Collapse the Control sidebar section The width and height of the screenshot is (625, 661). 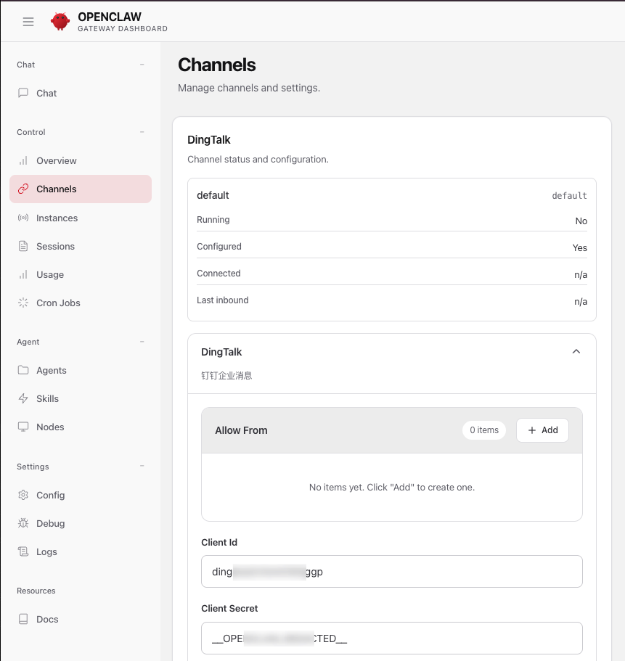[x=142, y=132]
